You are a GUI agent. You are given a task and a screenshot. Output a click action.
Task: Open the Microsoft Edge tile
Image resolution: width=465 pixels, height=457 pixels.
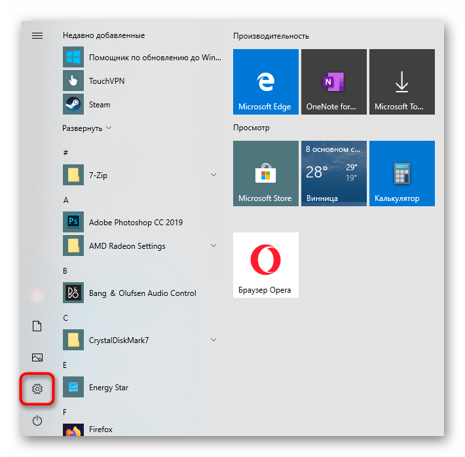266,82
